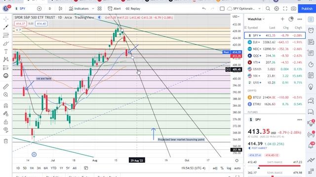Open the D timeframe interval selector

50,9
